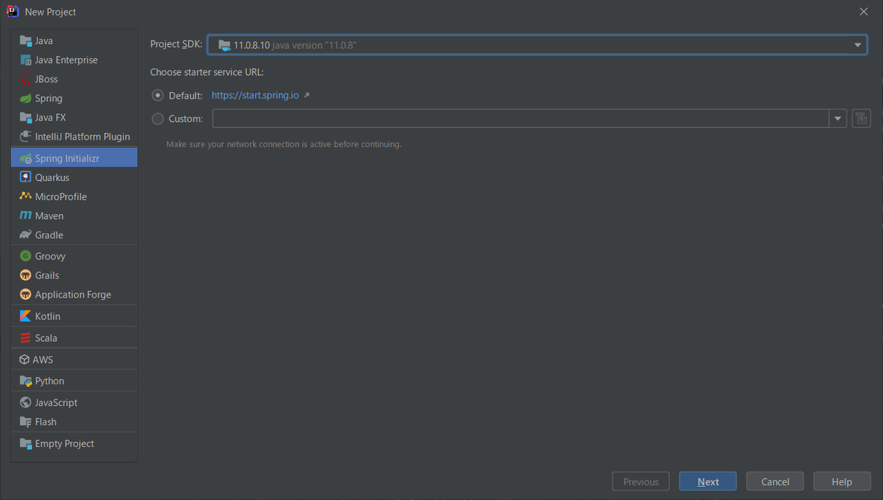Click the Application Forge icon

(26, 294)
